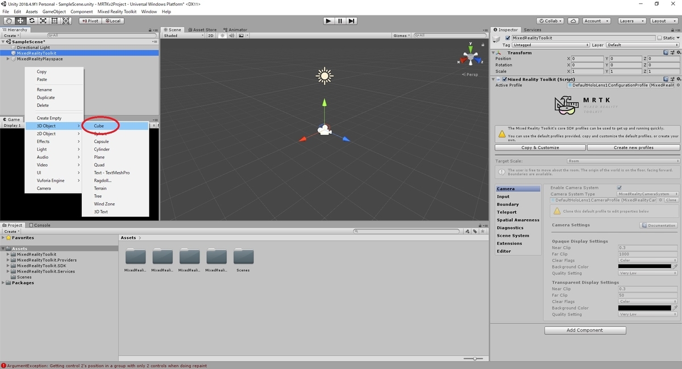Toggle the MixedRealityToolkit object active checkbox
This screenshot has width=682, height=369.
coord(508,38)
